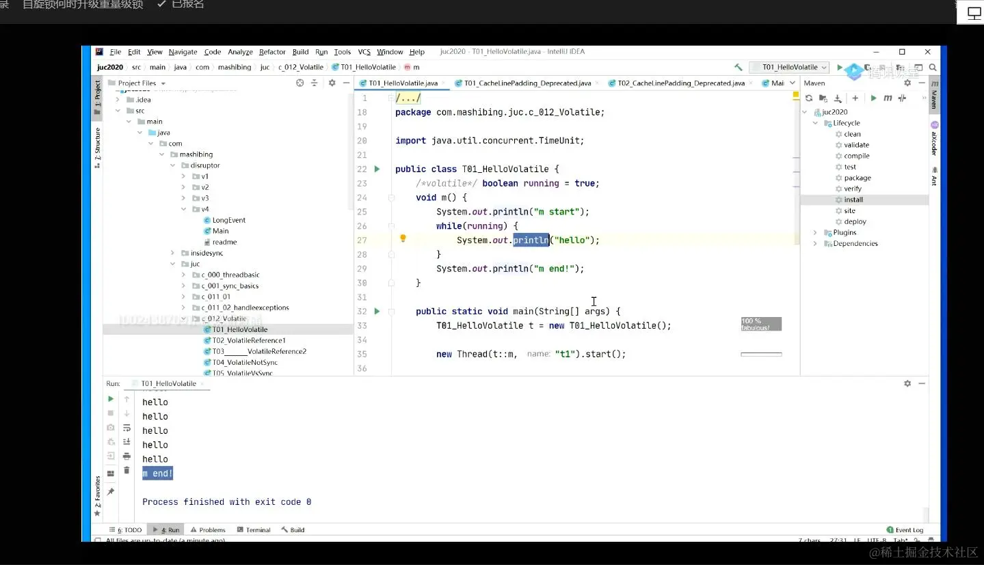Toggle the Favorites side panel
This screenshot has height=565, width=984.
point(97,496)
